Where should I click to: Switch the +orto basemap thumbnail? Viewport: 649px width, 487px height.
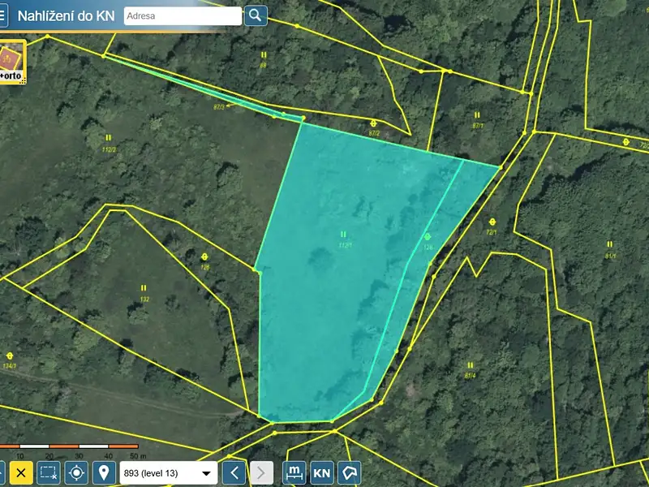[12, 62]
